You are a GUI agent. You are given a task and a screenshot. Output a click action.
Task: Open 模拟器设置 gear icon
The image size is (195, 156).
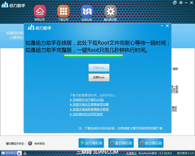pos(110,11)
